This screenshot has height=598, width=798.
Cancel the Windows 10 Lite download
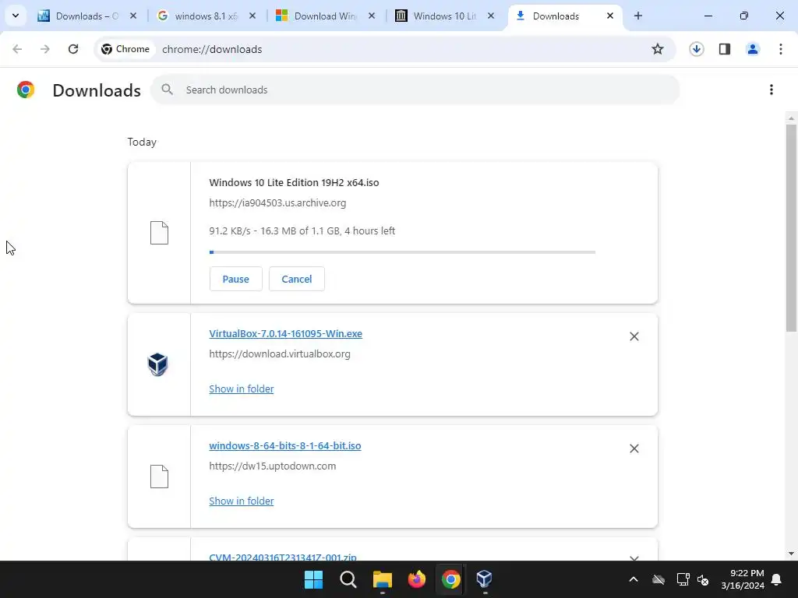297,279
